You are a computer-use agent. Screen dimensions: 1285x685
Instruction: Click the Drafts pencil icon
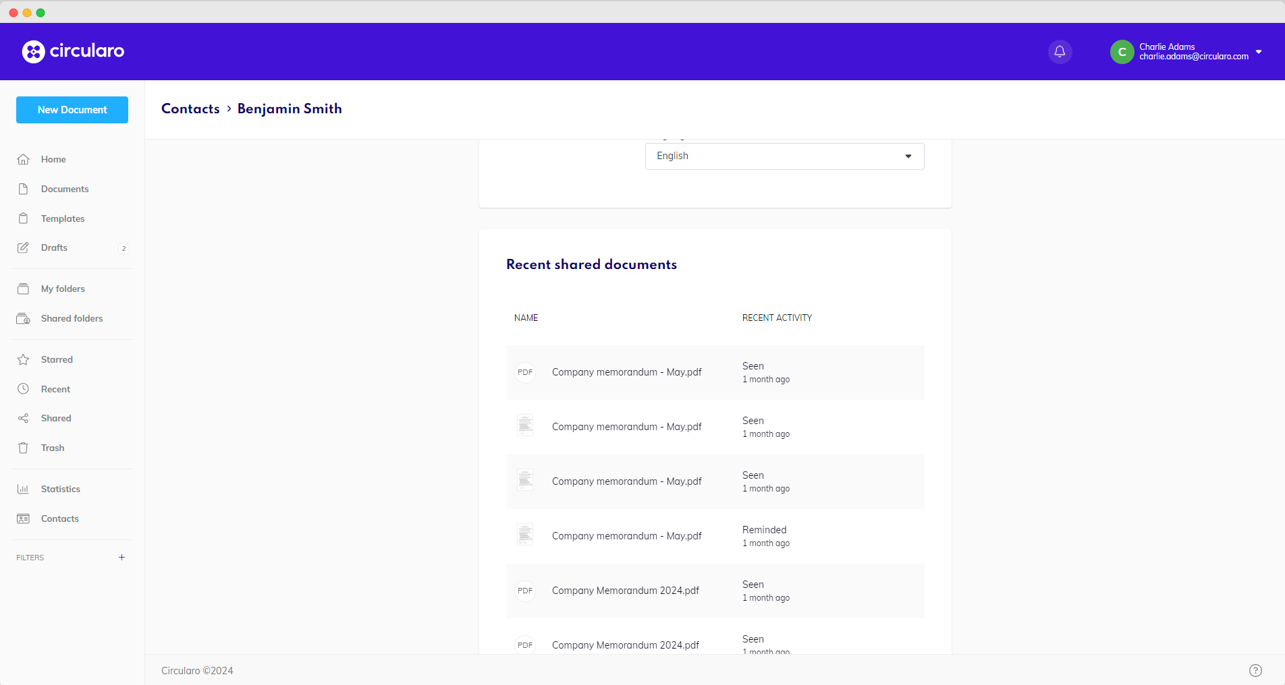pyautogui.click(x=23, y=247)
